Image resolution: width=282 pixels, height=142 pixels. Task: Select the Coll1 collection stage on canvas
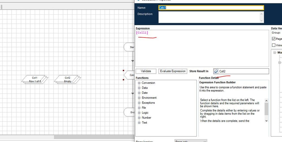click(34, 79)
